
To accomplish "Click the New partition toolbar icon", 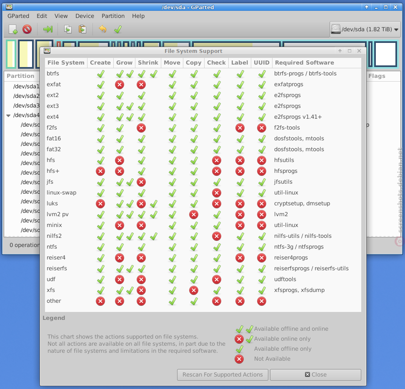I will [x=12, y=30].
